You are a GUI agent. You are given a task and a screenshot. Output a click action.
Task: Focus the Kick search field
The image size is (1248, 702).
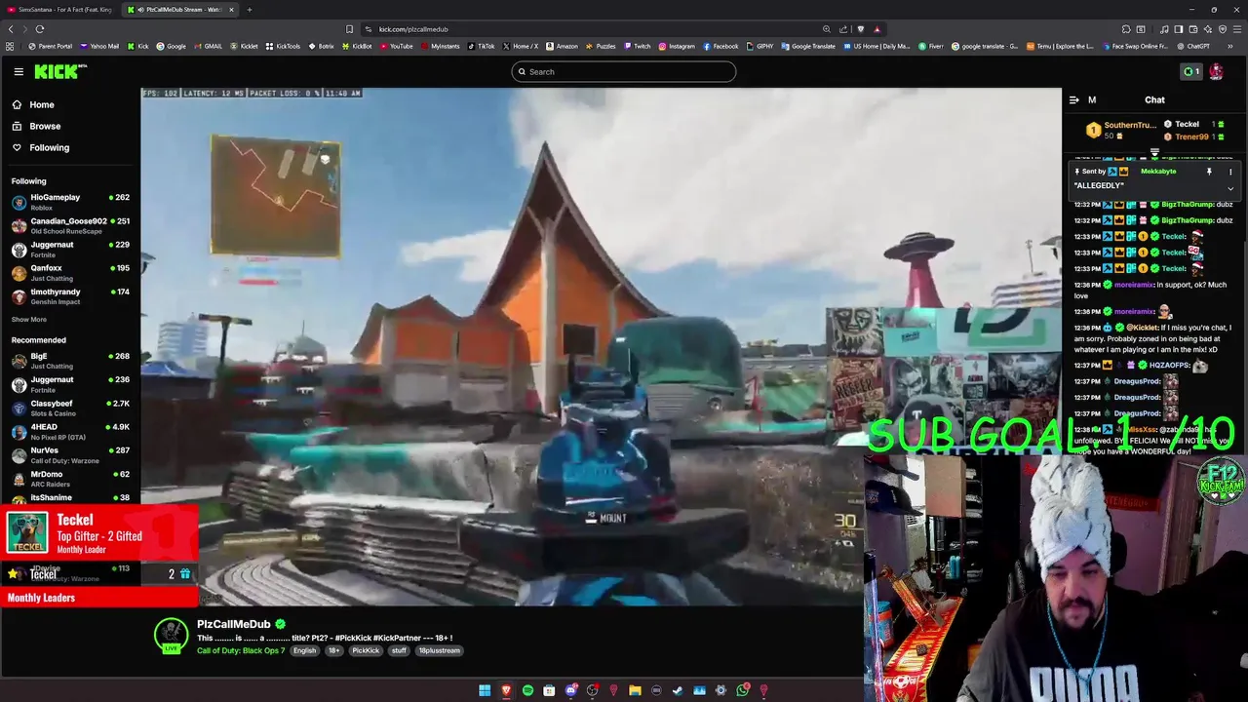click(623, 71)
